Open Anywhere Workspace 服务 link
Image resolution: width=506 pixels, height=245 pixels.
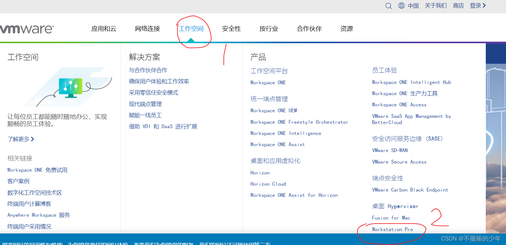coord(39,215)
